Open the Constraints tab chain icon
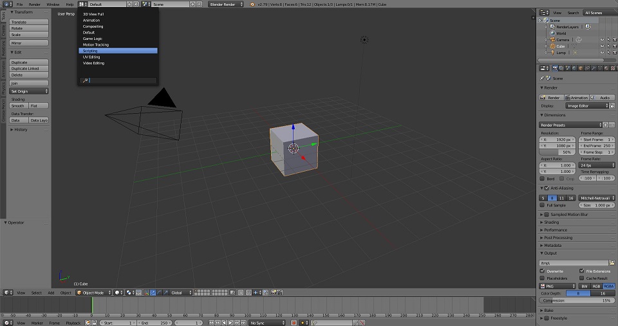 (587, 68)
